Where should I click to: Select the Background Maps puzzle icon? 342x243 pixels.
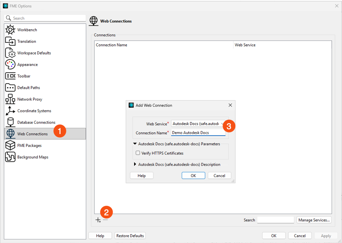click(x=10, y=157)
